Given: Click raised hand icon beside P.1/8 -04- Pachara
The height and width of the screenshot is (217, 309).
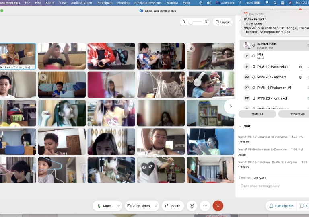Looking at the screenshot, I should (x=301, y=77).
